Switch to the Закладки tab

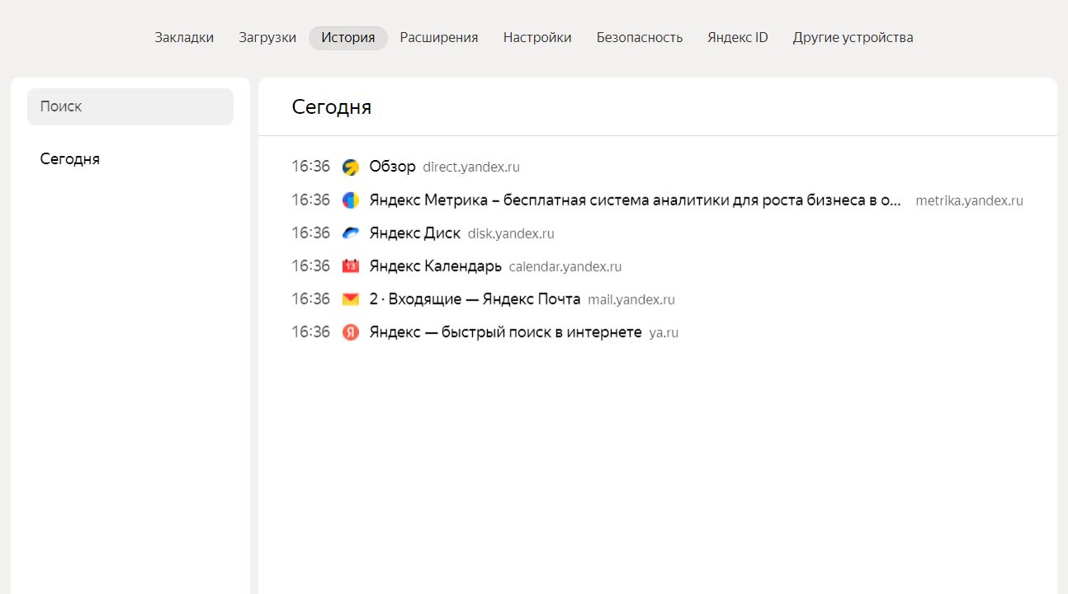point(184,37)
